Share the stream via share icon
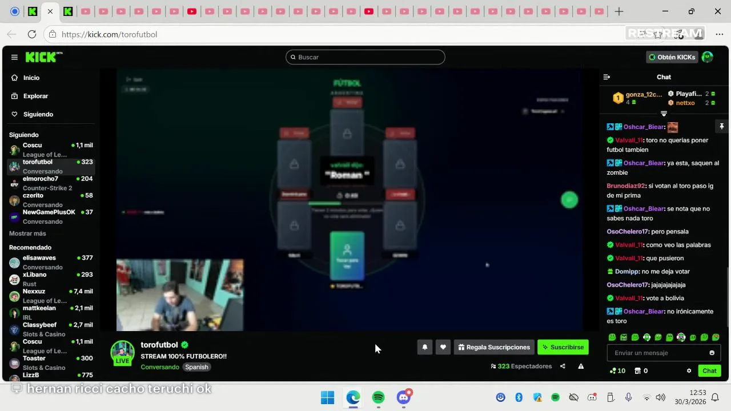Image resolution: width=731 pixels, height=411 pixels. tap(563, 366)
